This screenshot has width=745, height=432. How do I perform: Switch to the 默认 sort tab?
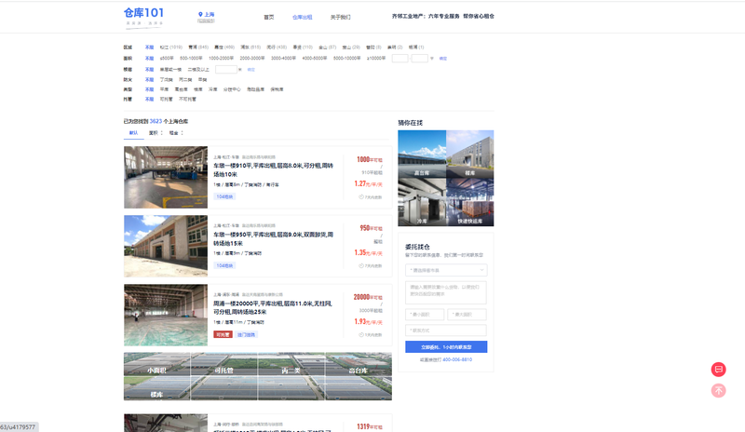(x=133, y=133)
